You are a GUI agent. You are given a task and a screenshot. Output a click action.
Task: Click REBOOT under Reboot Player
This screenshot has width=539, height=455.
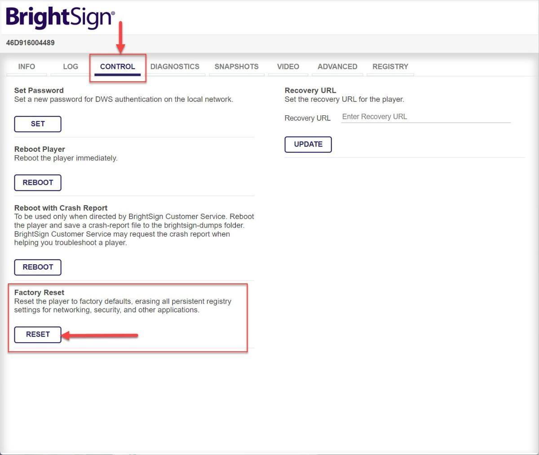pos(38,183)
